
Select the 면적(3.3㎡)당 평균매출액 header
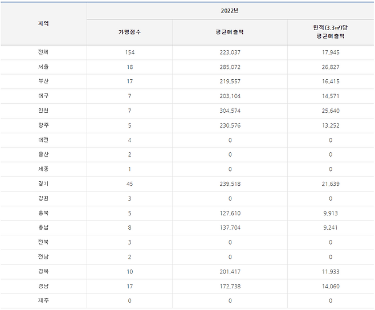[x=331, y=31]
